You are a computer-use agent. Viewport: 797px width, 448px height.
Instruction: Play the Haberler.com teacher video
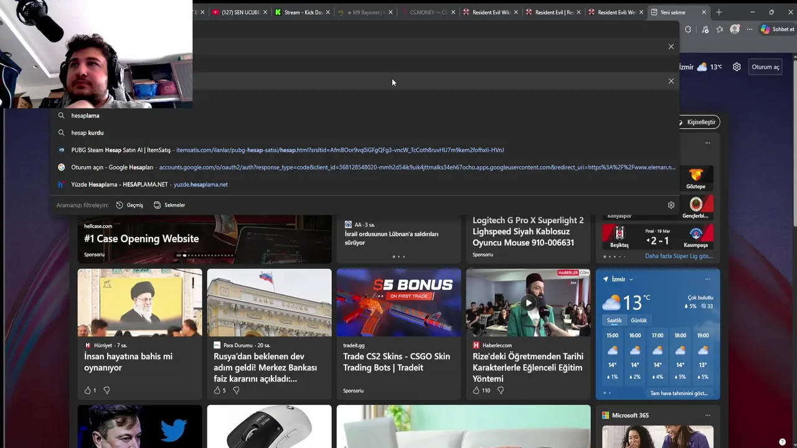[528, 303]
